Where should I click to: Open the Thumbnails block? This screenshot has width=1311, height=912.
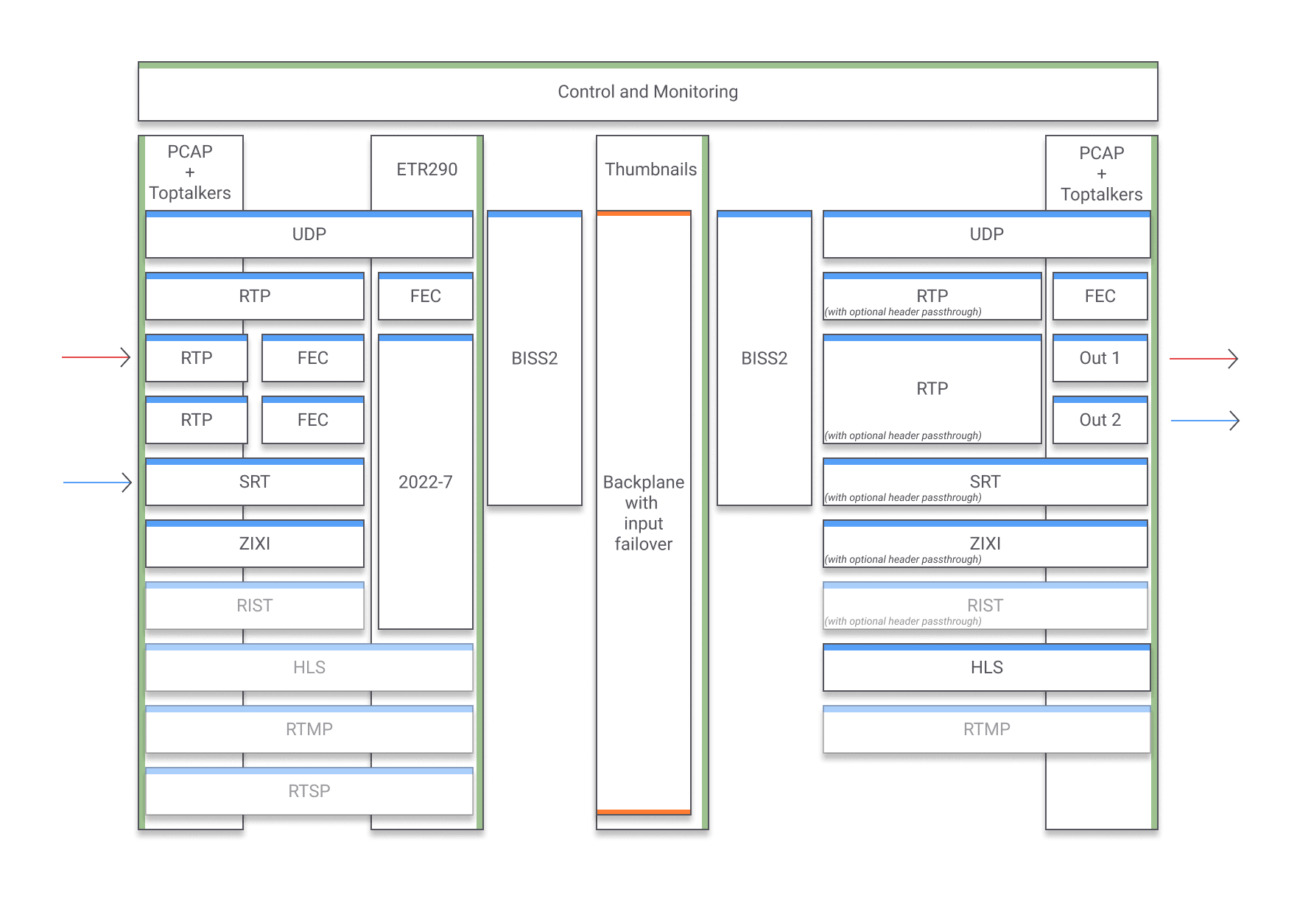click(650, 170)
